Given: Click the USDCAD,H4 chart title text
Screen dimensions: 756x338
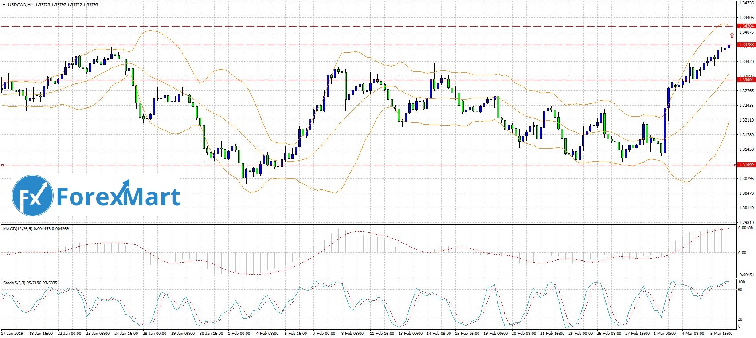Looking at the screenshot, I should point(20,4).
